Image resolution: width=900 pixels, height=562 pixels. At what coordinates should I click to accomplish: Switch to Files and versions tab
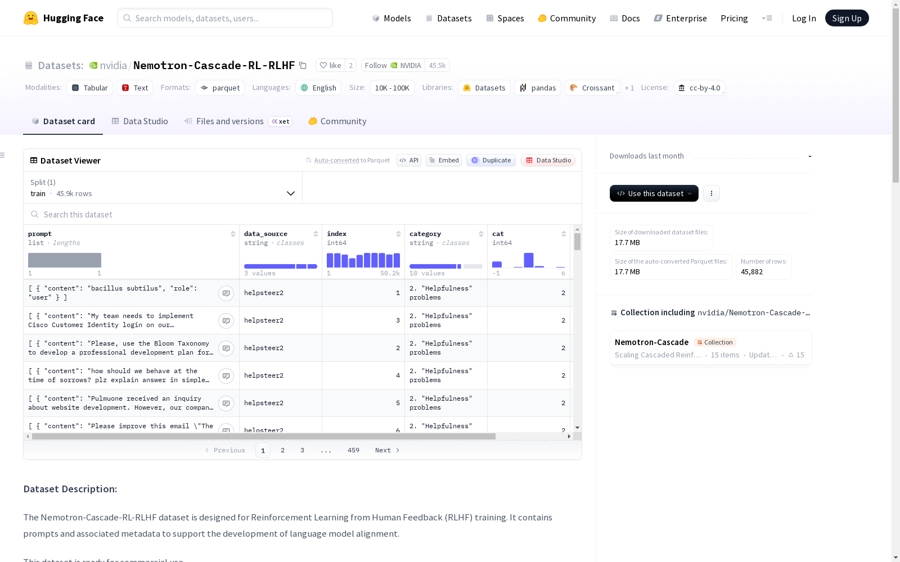coord(238,121)
